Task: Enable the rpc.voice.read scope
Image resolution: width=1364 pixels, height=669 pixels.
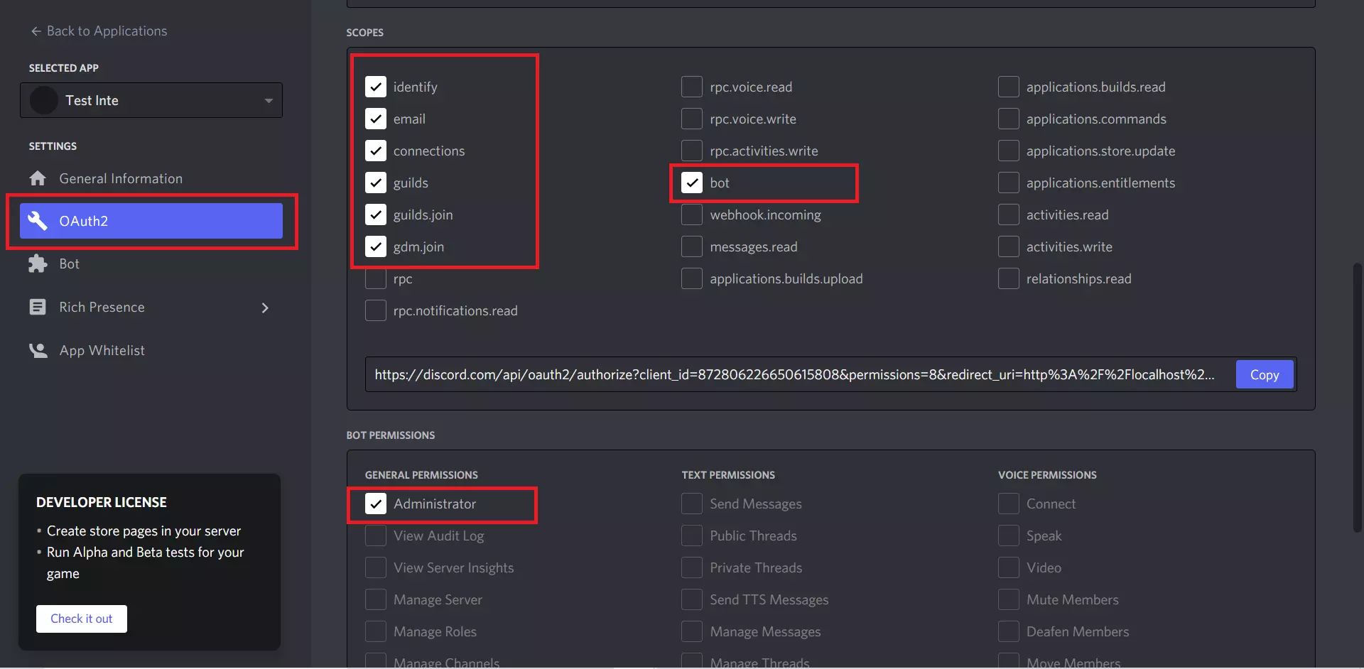Action: [x=692, y=87]
